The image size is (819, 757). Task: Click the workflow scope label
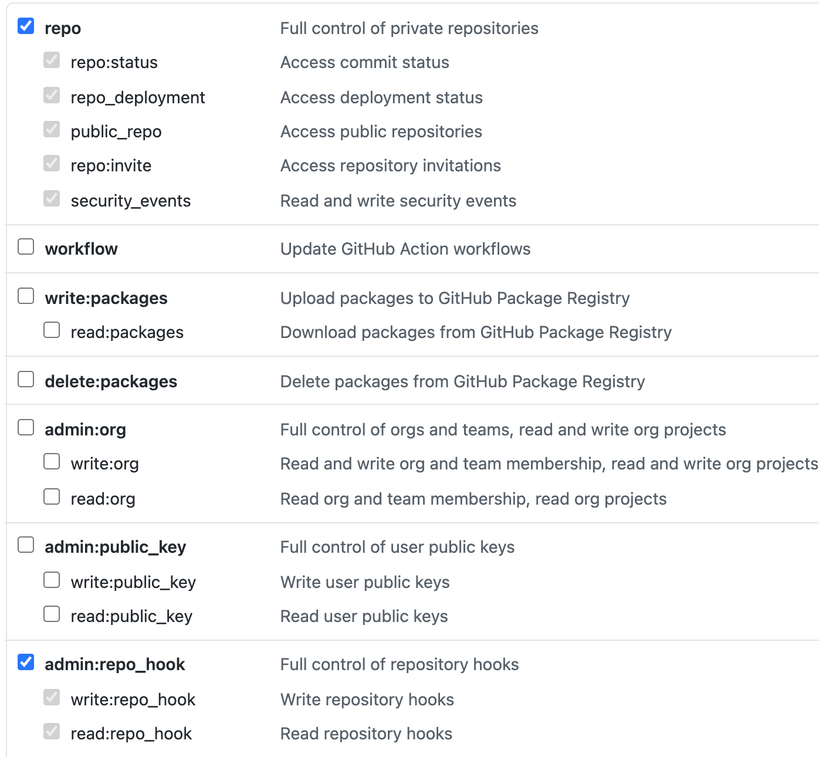click(x=81, y=249)
